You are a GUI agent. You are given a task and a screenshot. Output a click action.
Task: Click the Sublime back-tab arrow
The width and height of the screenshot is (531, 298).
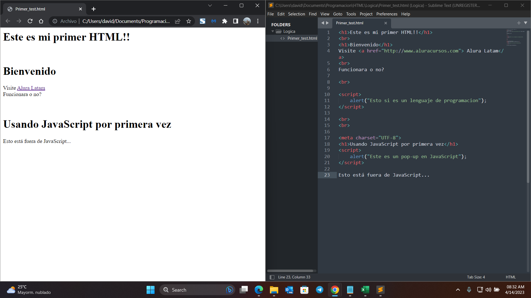(x=322, y=23)
